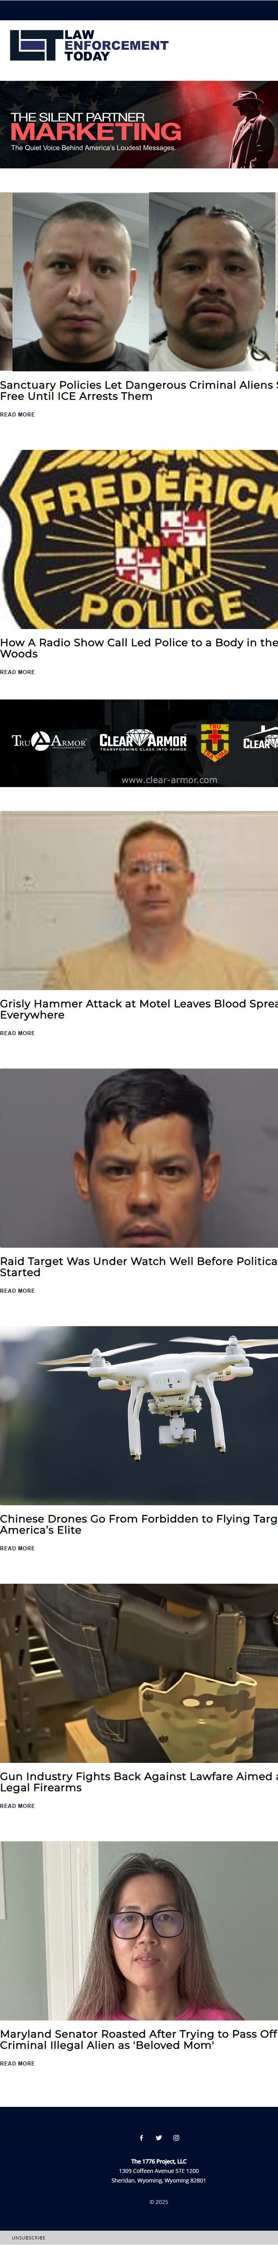Image resolution: width=278 pixels, height=2245 pixels.
Task: Open the Maryland Senator Roasted headline
Action: 139,2038
